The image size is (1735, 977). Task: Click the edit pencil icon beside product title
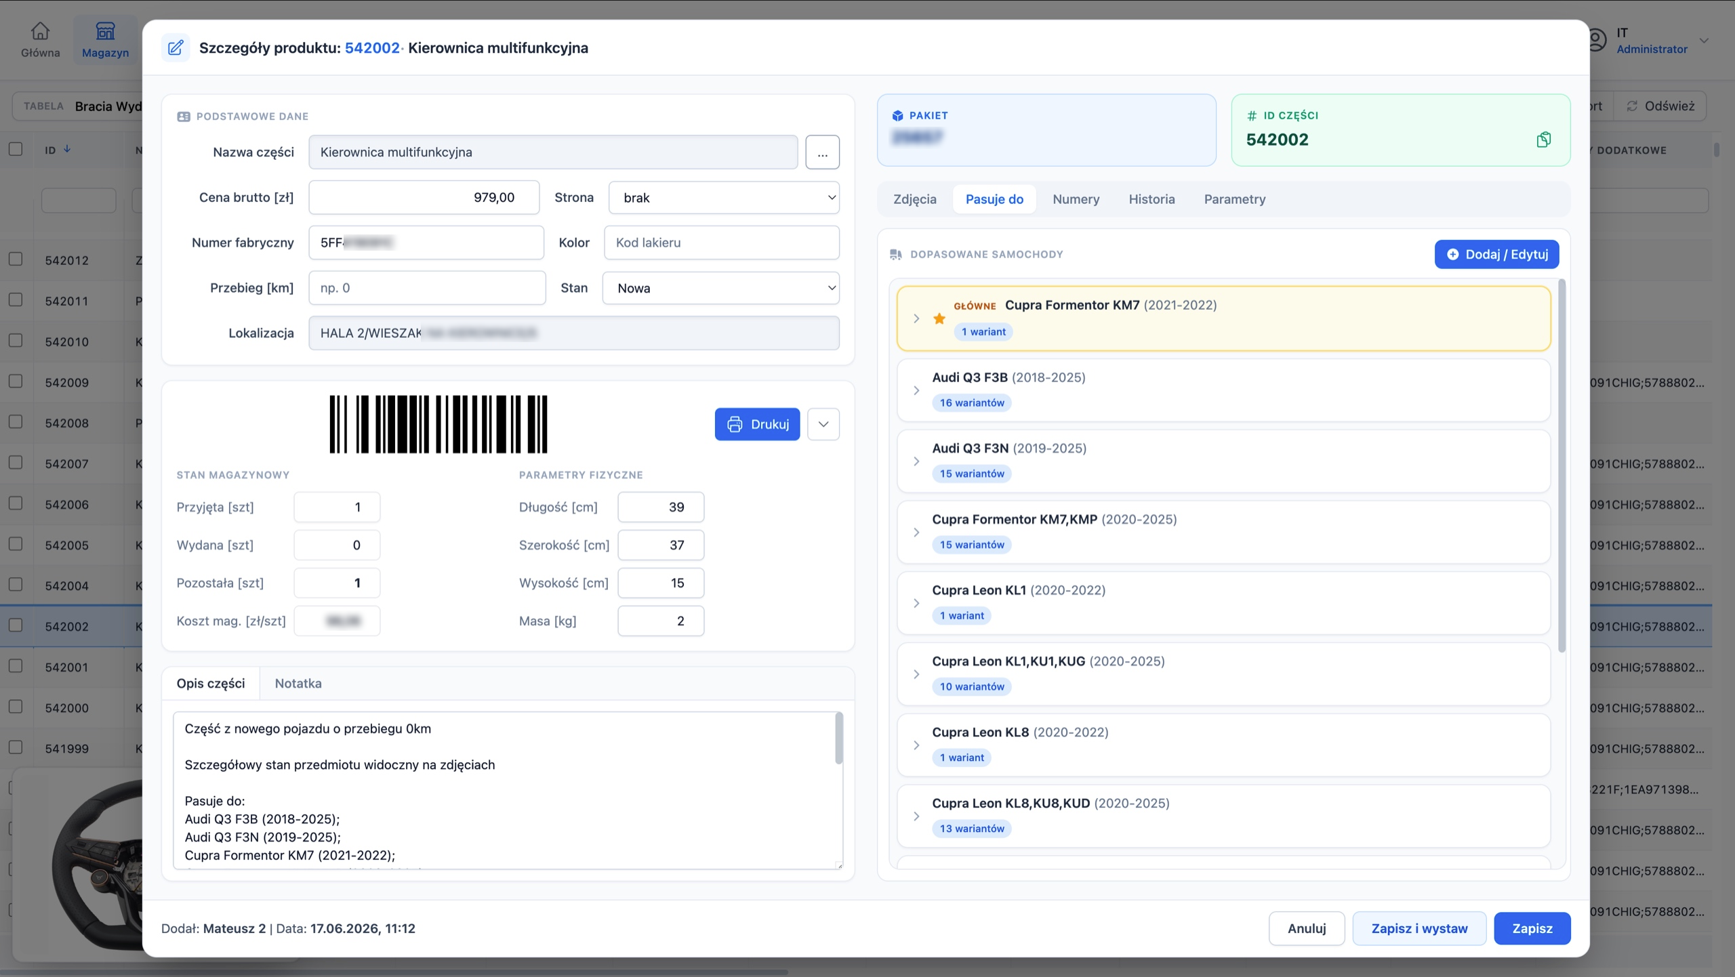pyautogui.click(x=176, y=47)
